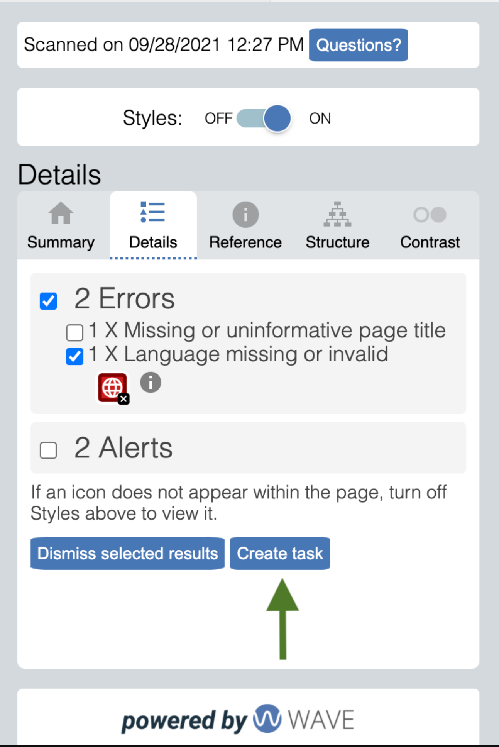Click the Reference info circle icon
This screenshot has height=747, width=499.
[x=245, y=214]
